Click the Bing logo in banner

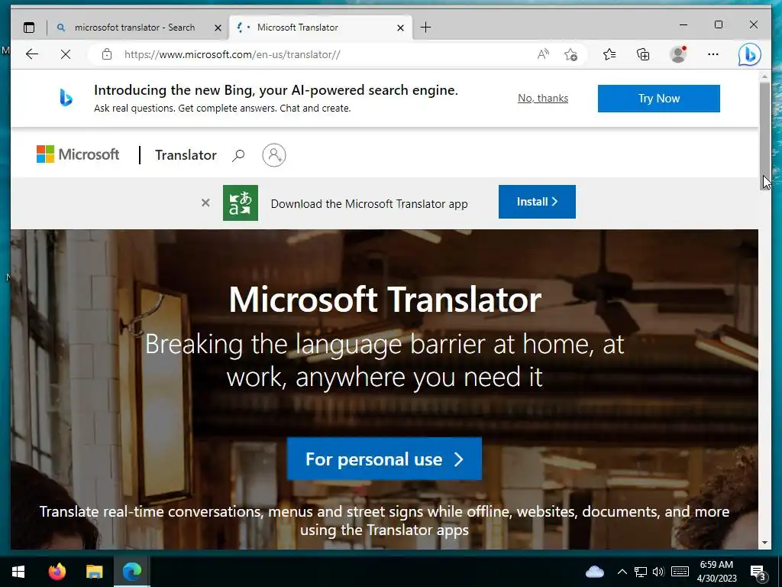point(66,97)
